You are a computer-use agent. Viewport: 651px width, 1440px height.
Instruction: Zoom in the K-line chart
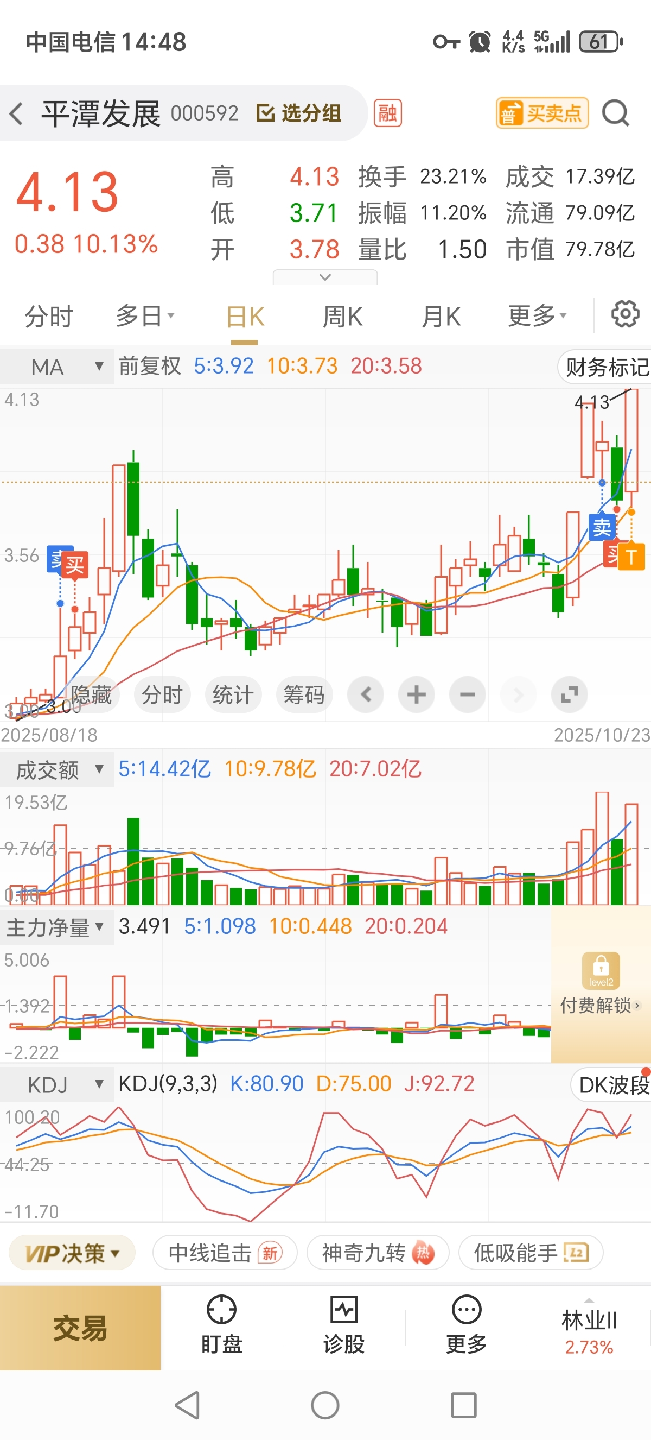[417, 695]
